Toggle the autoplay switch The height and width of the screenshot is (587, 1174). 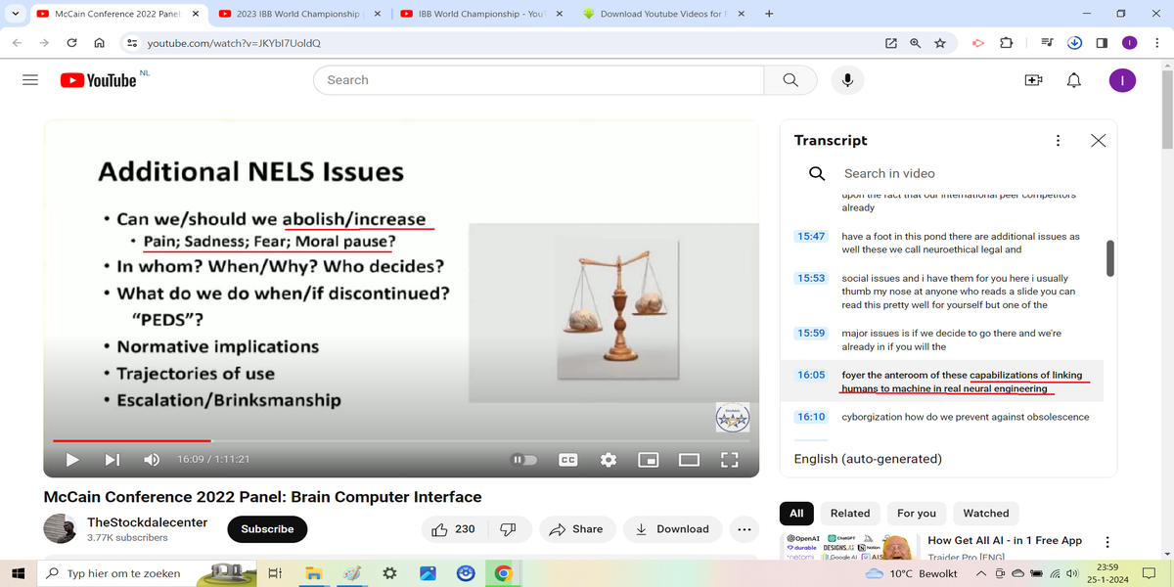tap(525, 460)
